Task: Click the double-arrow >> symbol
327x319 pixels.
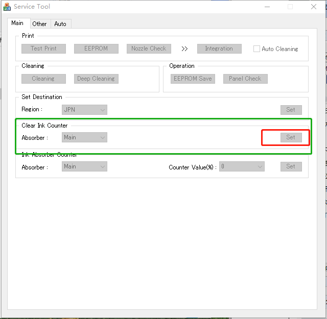Action: pos(184,49)
